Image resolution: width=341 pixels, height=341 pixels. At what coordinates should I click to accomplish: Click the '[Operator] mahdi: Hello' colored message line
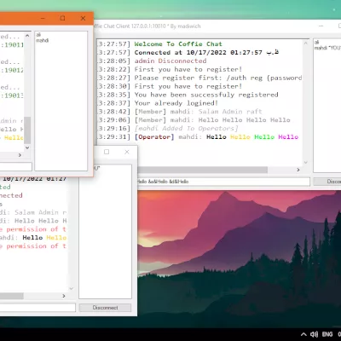coord(217,137)
